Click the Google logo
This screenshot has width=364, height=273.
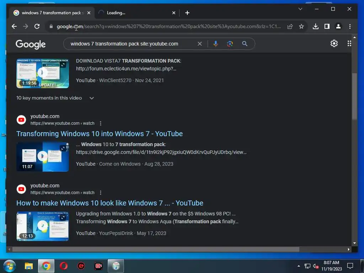[x=31, y=44]
